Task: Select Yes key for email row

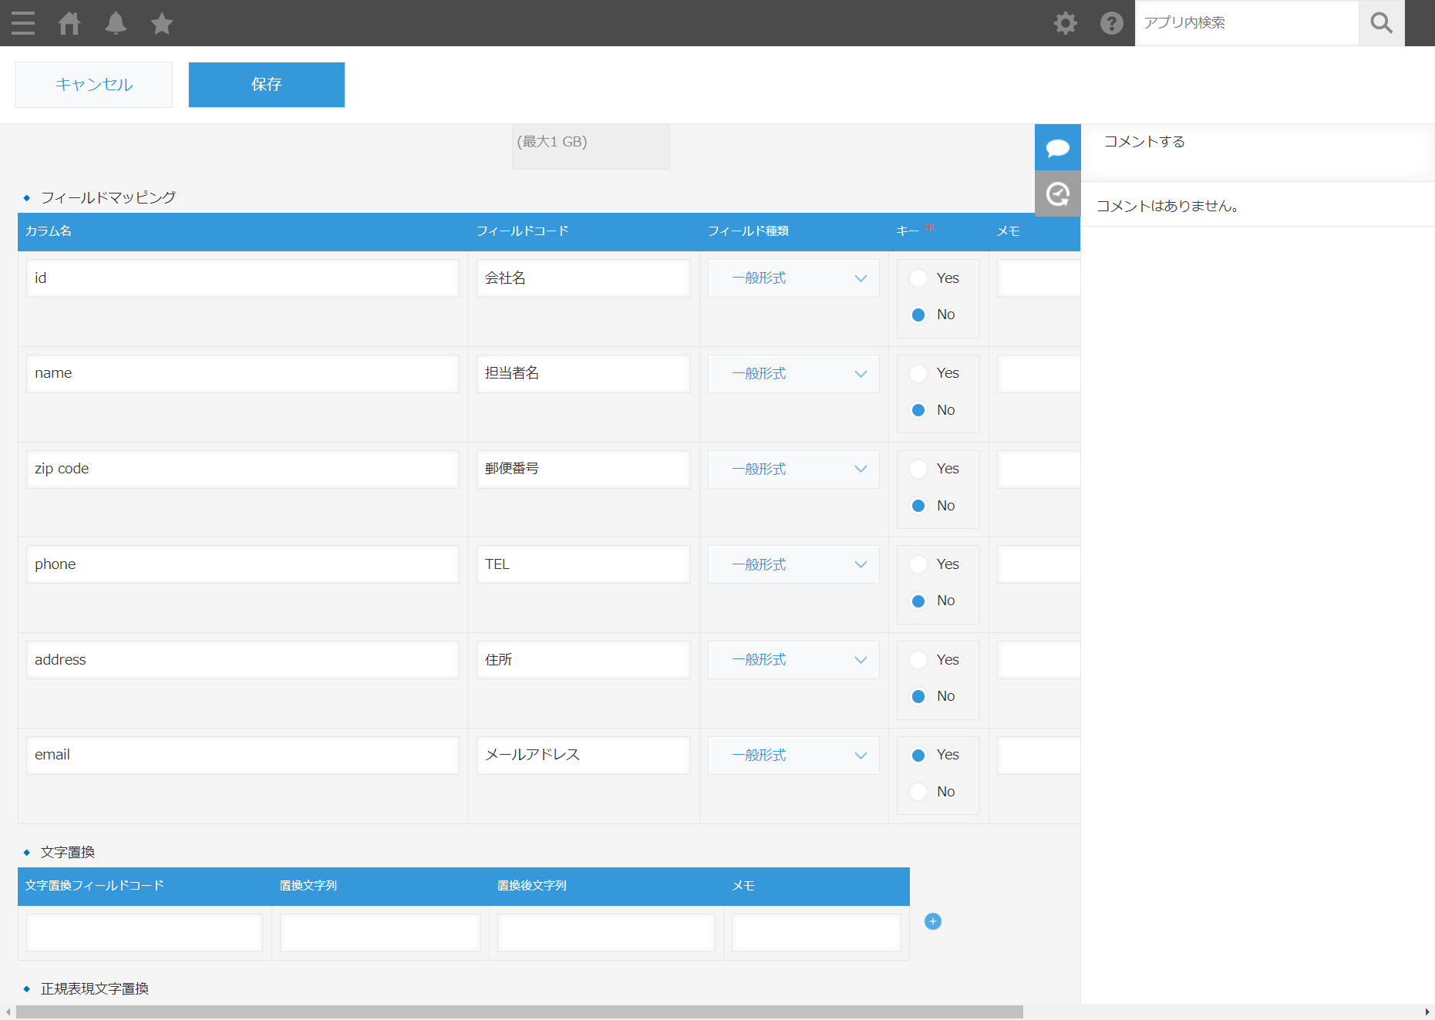Action: (918, 756)
